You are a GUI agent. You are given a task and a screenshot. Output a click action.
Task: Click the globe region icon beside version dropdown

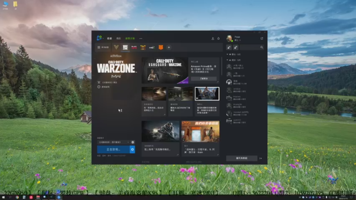click(133, 142)
